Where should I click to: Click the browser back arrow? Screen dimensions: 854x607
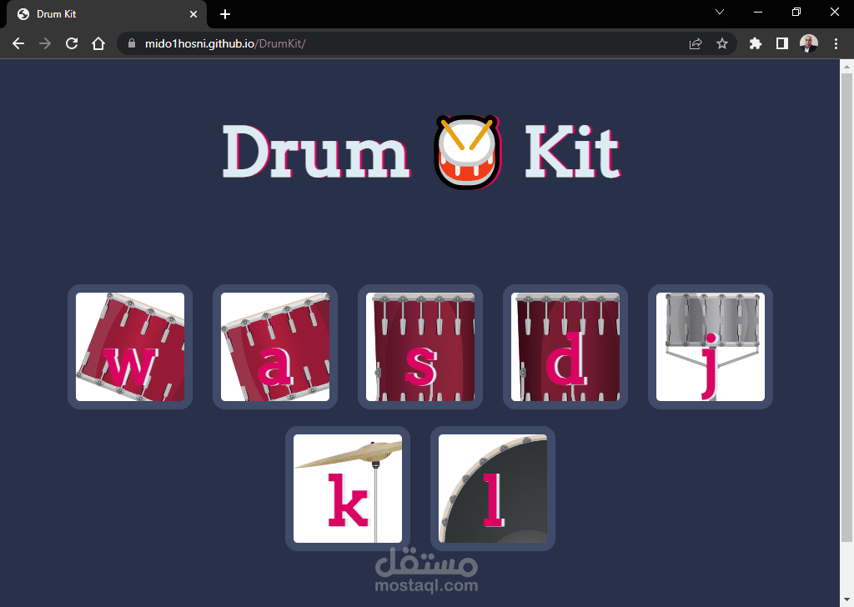(x=18, y=43)
